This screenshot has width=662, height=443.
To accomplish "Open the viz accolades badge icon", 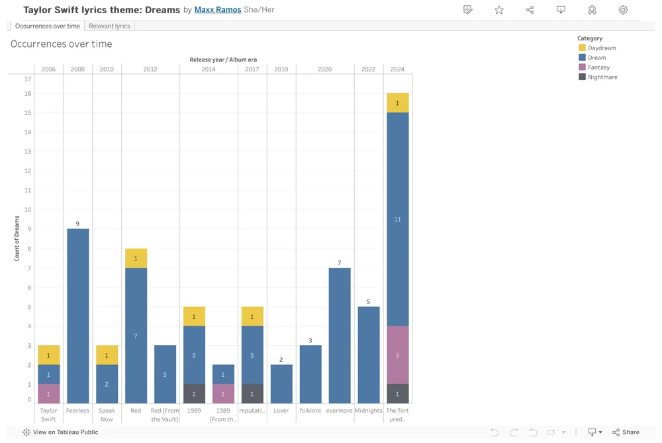I will click(592, 9).
